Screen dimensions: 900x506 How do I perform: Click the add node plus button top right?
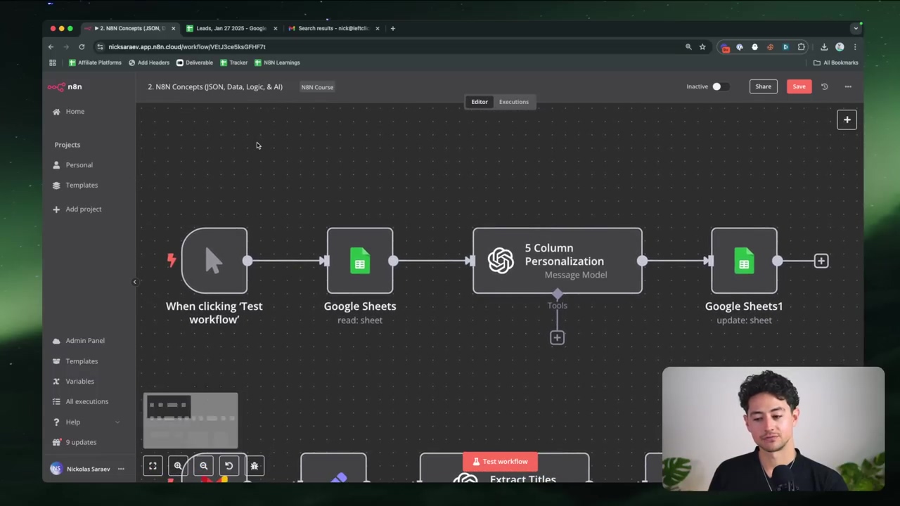(x=847, y=119)
